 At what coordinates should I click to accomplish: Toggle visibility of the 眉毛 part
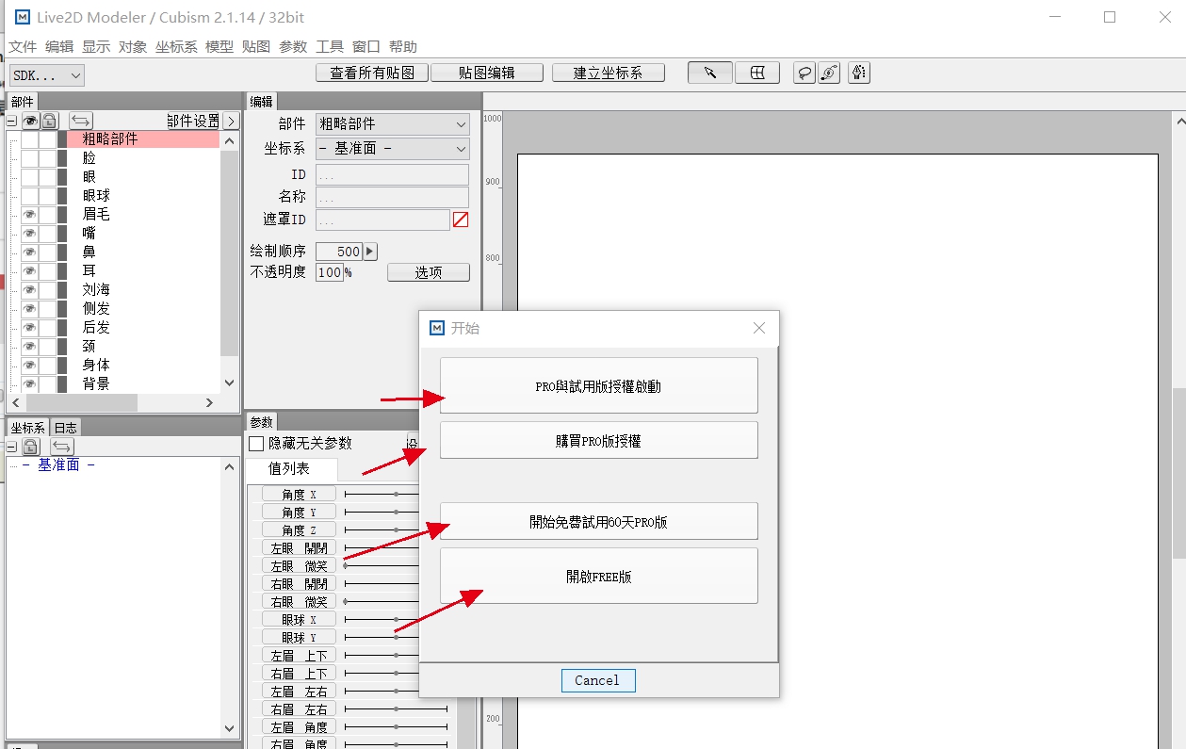pos(29,214)
